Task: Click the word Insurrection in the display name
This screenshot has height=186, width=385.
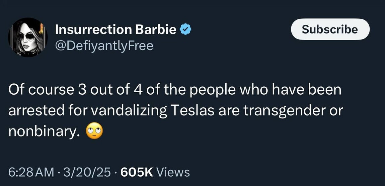Action: coord(93,30)
